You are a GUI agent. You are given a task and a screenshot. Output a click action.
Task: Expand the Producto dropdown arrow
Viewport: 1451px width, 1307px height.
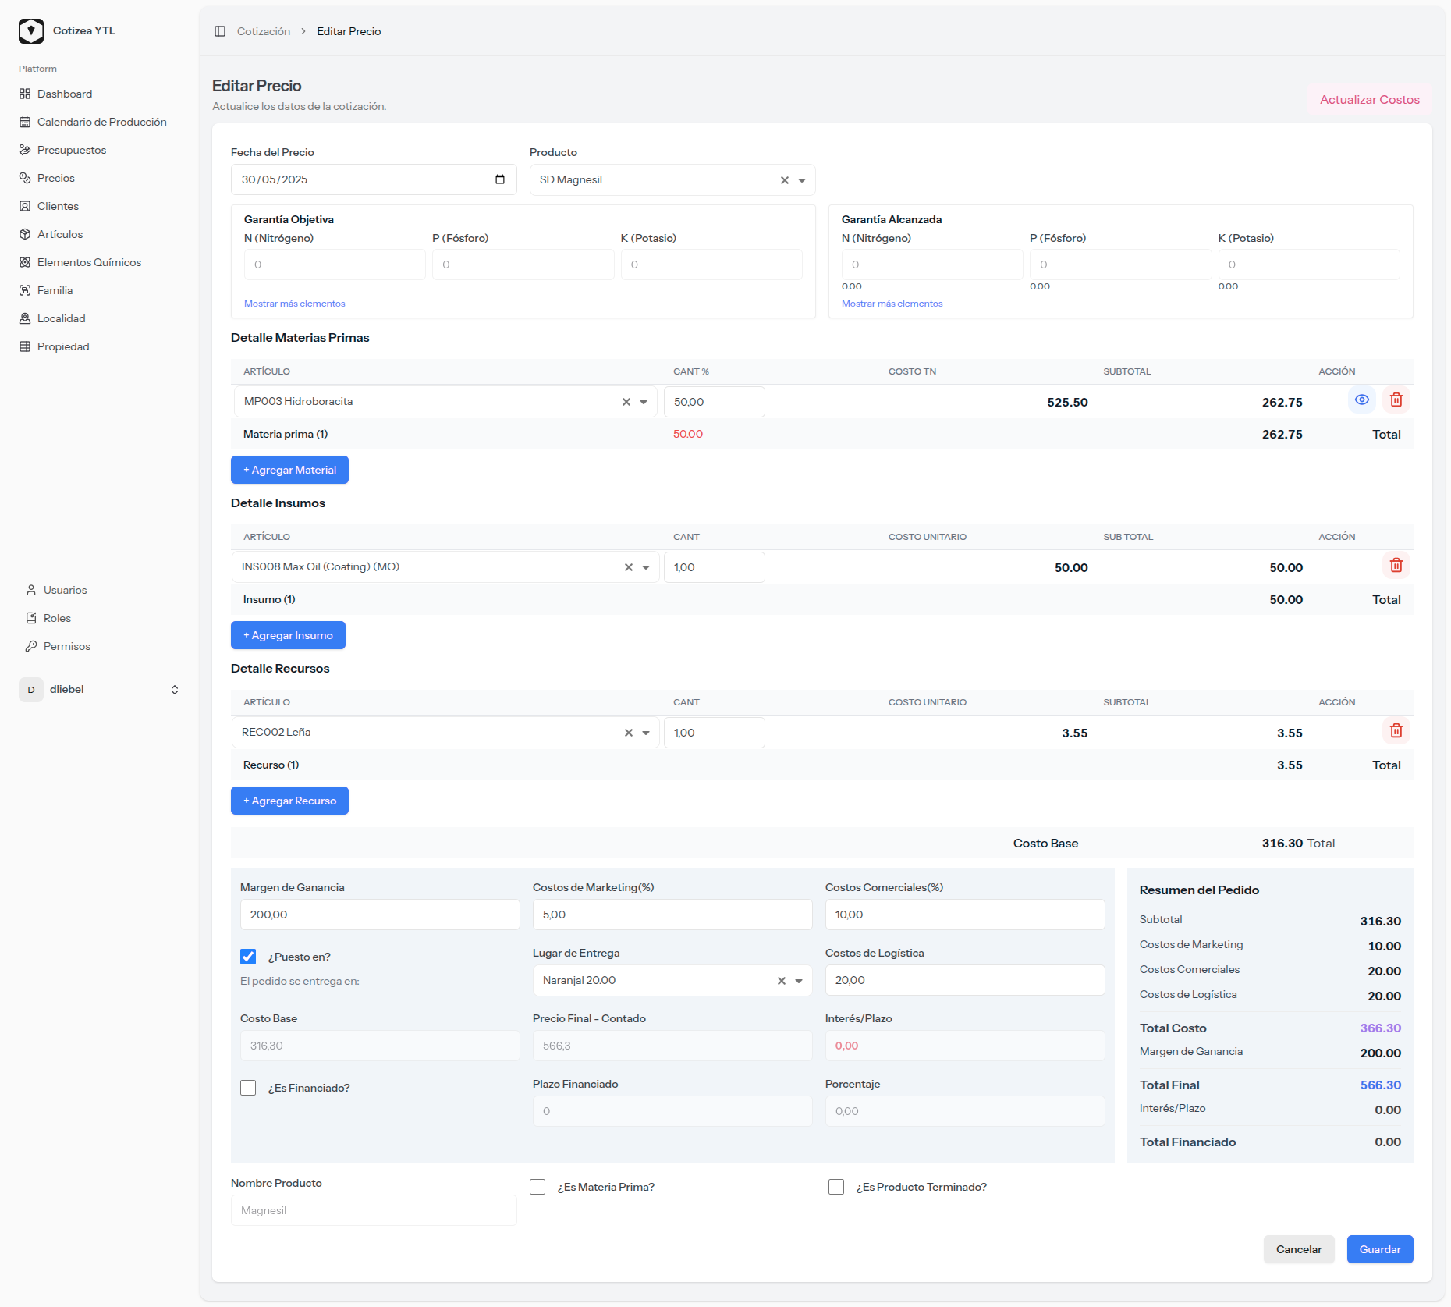(x=802, y=180)
